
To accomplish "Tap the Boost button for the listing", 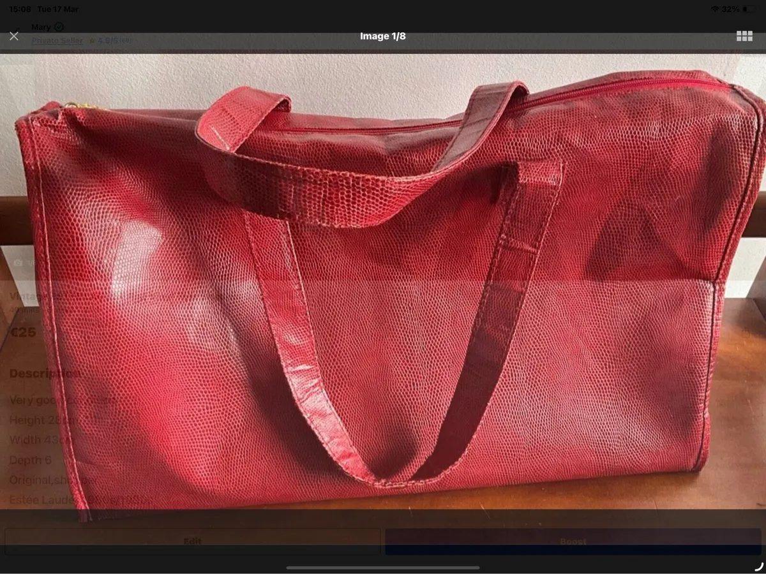I will click(x=573, y=541).
